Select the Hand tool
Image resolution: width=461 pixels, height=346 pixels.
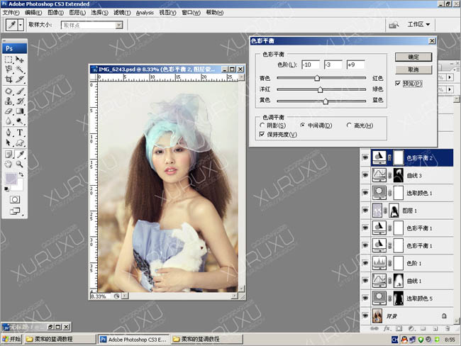pos(9,164)
